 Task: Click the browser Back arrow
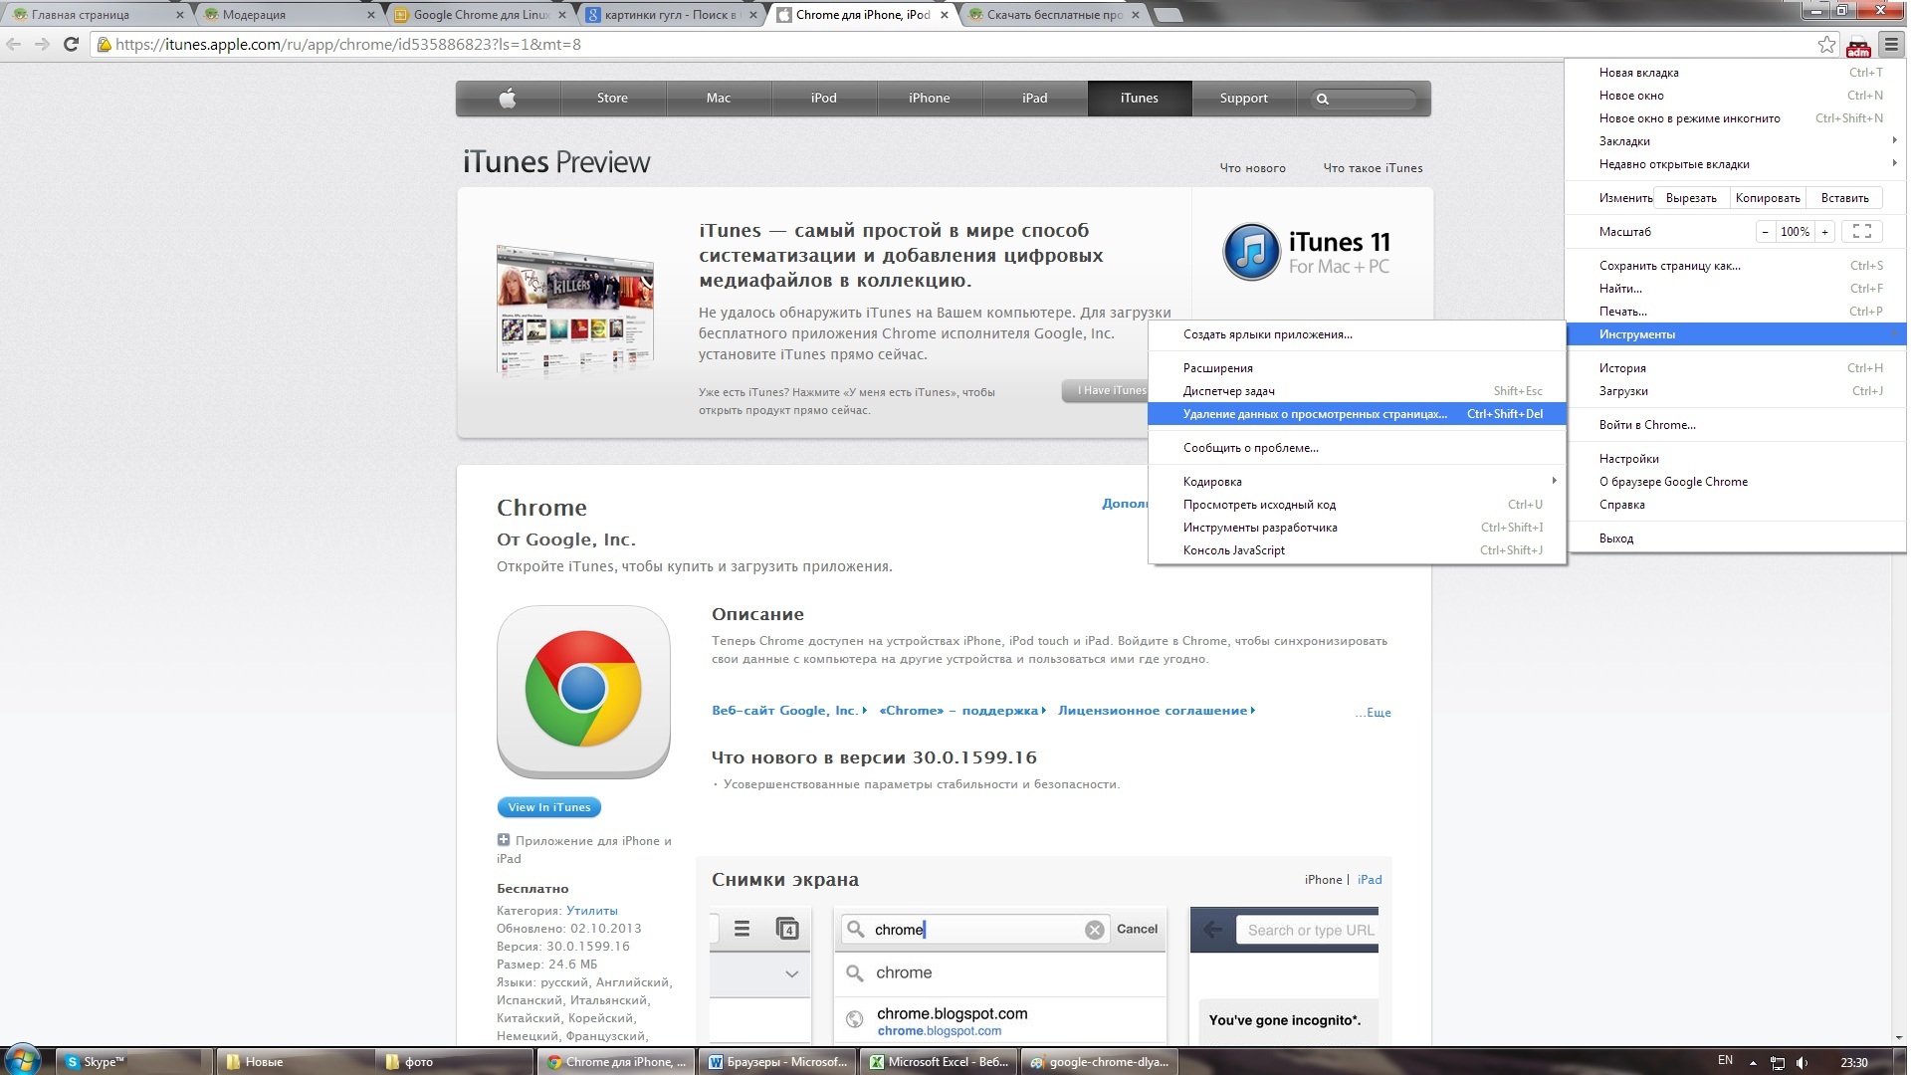[14, 44]
